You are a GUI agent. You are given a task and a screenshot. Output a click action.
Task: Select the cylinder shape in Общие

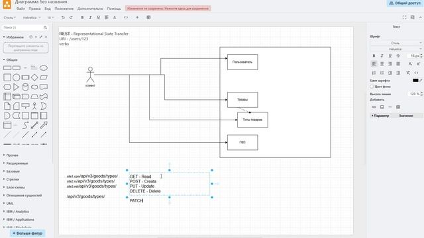click(x=25, y=87)
